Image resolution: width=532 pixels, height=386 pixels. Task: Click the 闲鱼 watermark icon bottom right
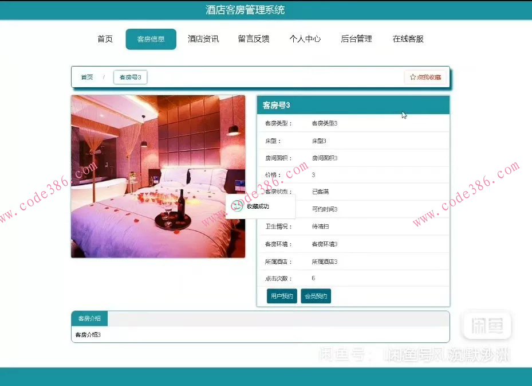pyautogui.click(x=486, y=325)
